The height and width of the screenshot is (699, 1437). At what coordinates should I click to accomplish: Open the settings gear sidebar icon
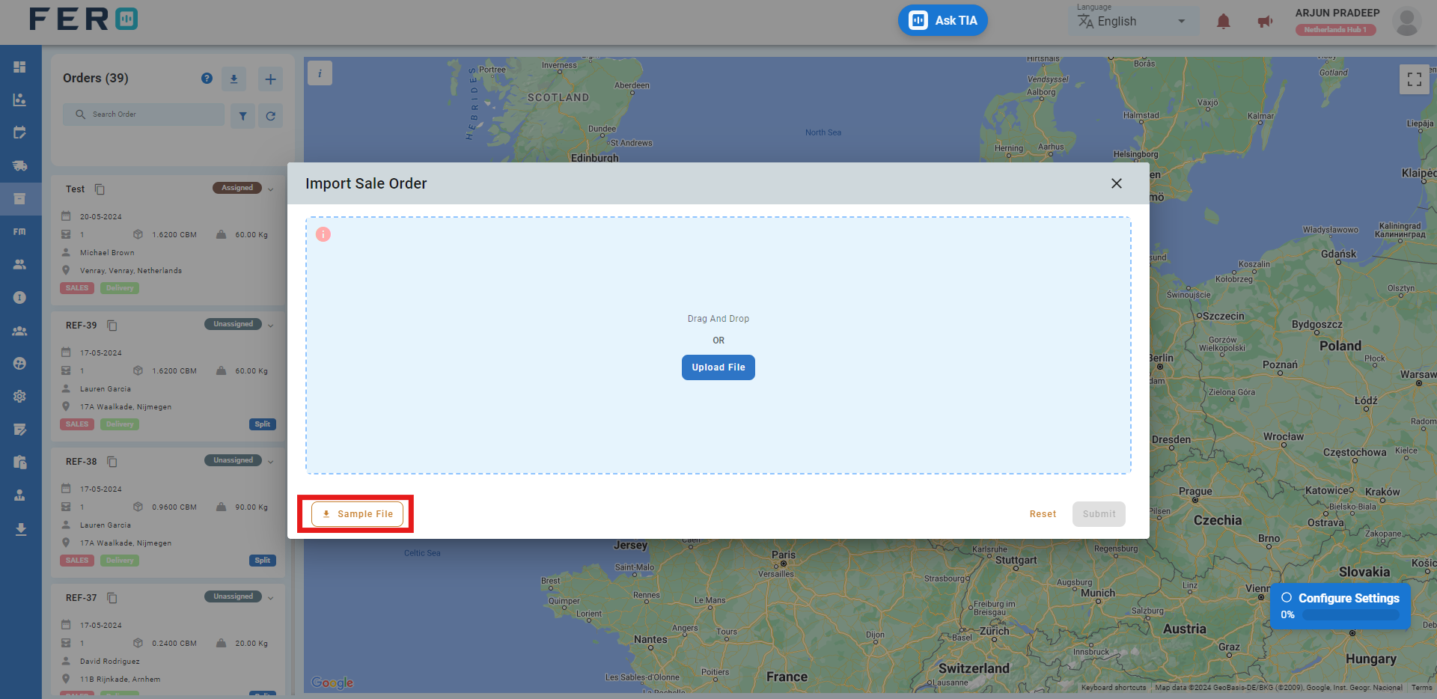[x=20, y=396]
